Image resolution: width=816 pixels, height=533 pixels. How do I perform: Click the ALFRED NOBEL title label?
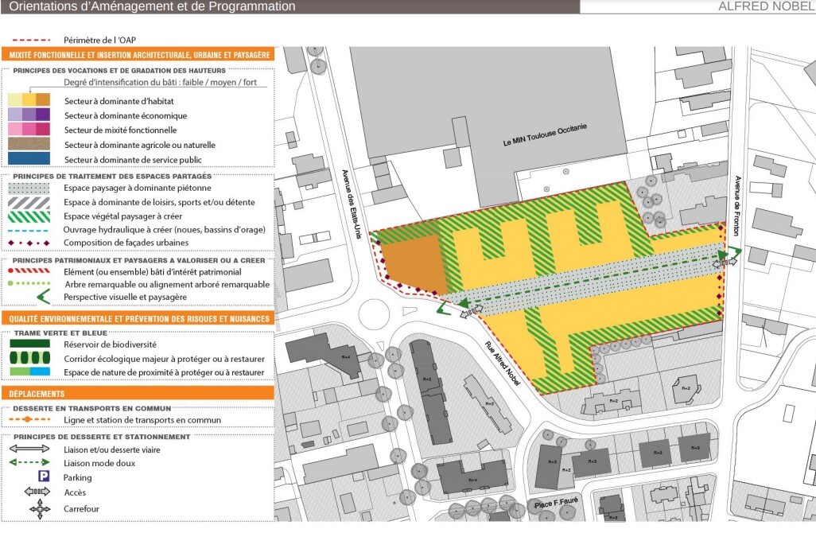point(766,6)
